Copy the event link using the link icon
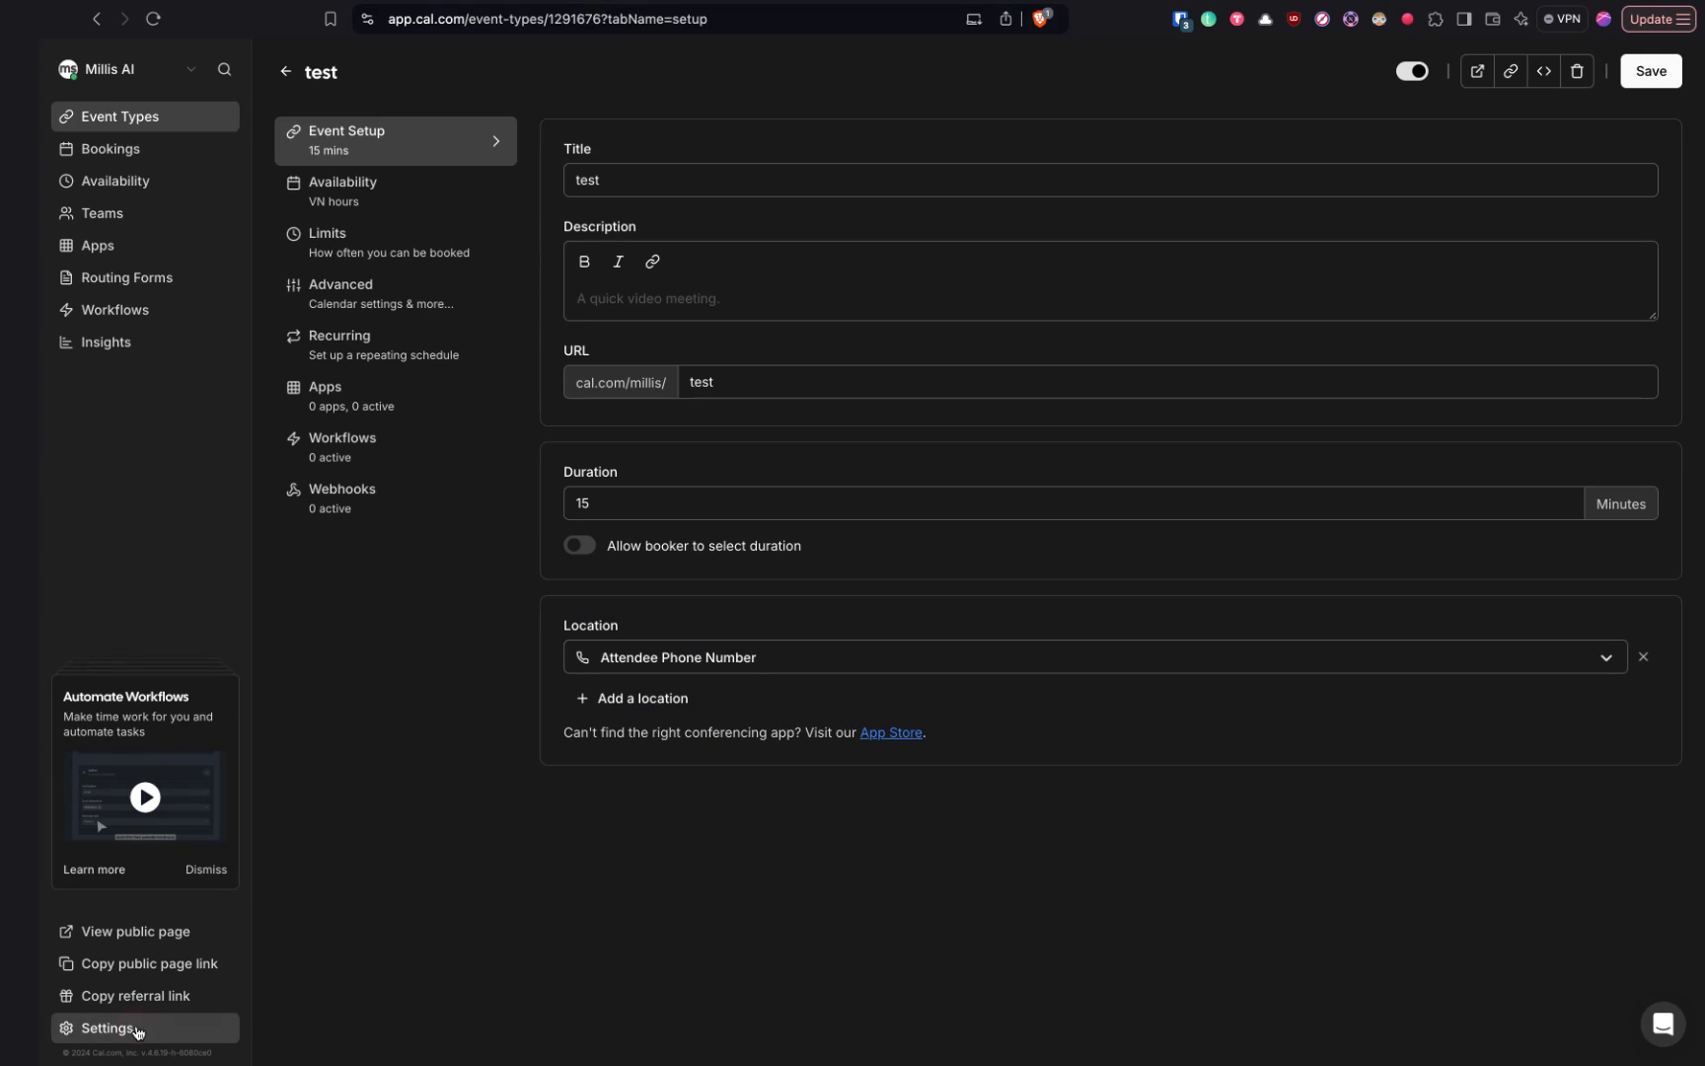1705x1066 pixels. tap(1511, 70)
